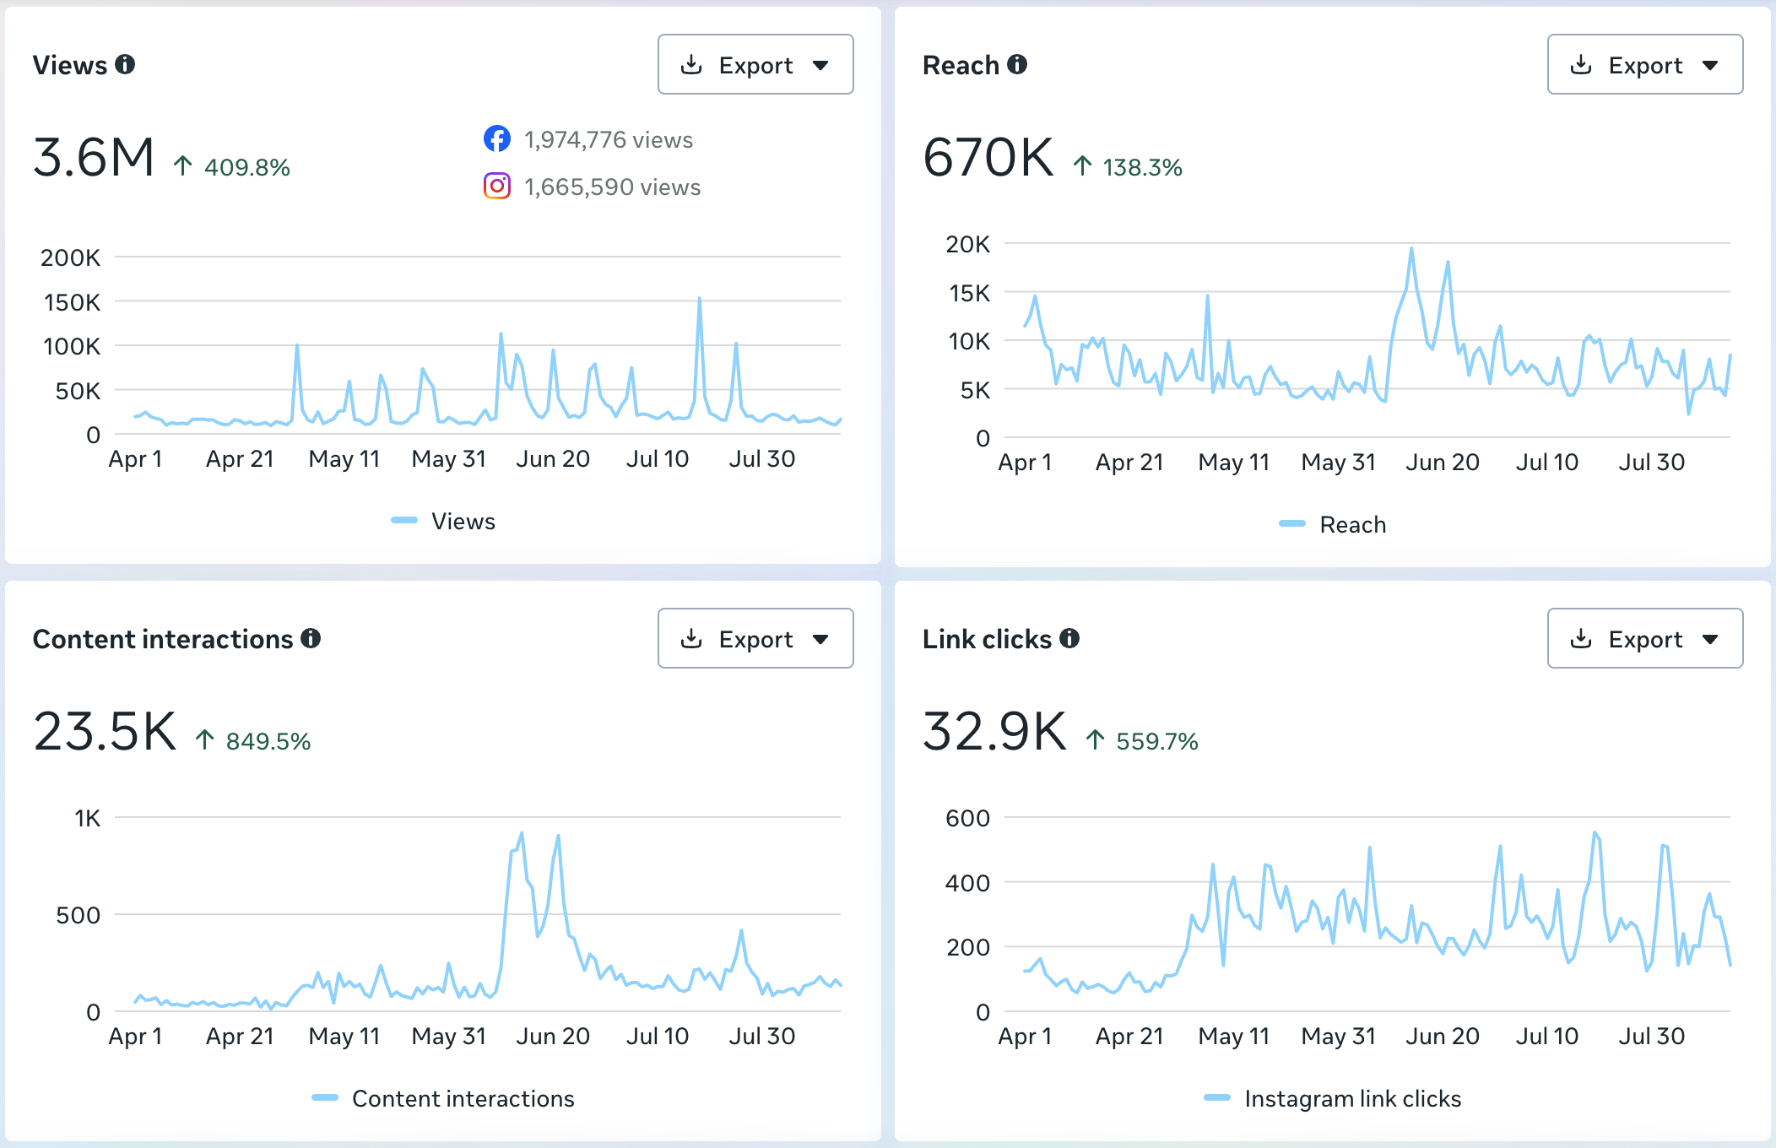Click the highest Views chart peak in mid-July
This screenshot has height=1148, width=1776.
pyautogui.click(x=699, y=299)
